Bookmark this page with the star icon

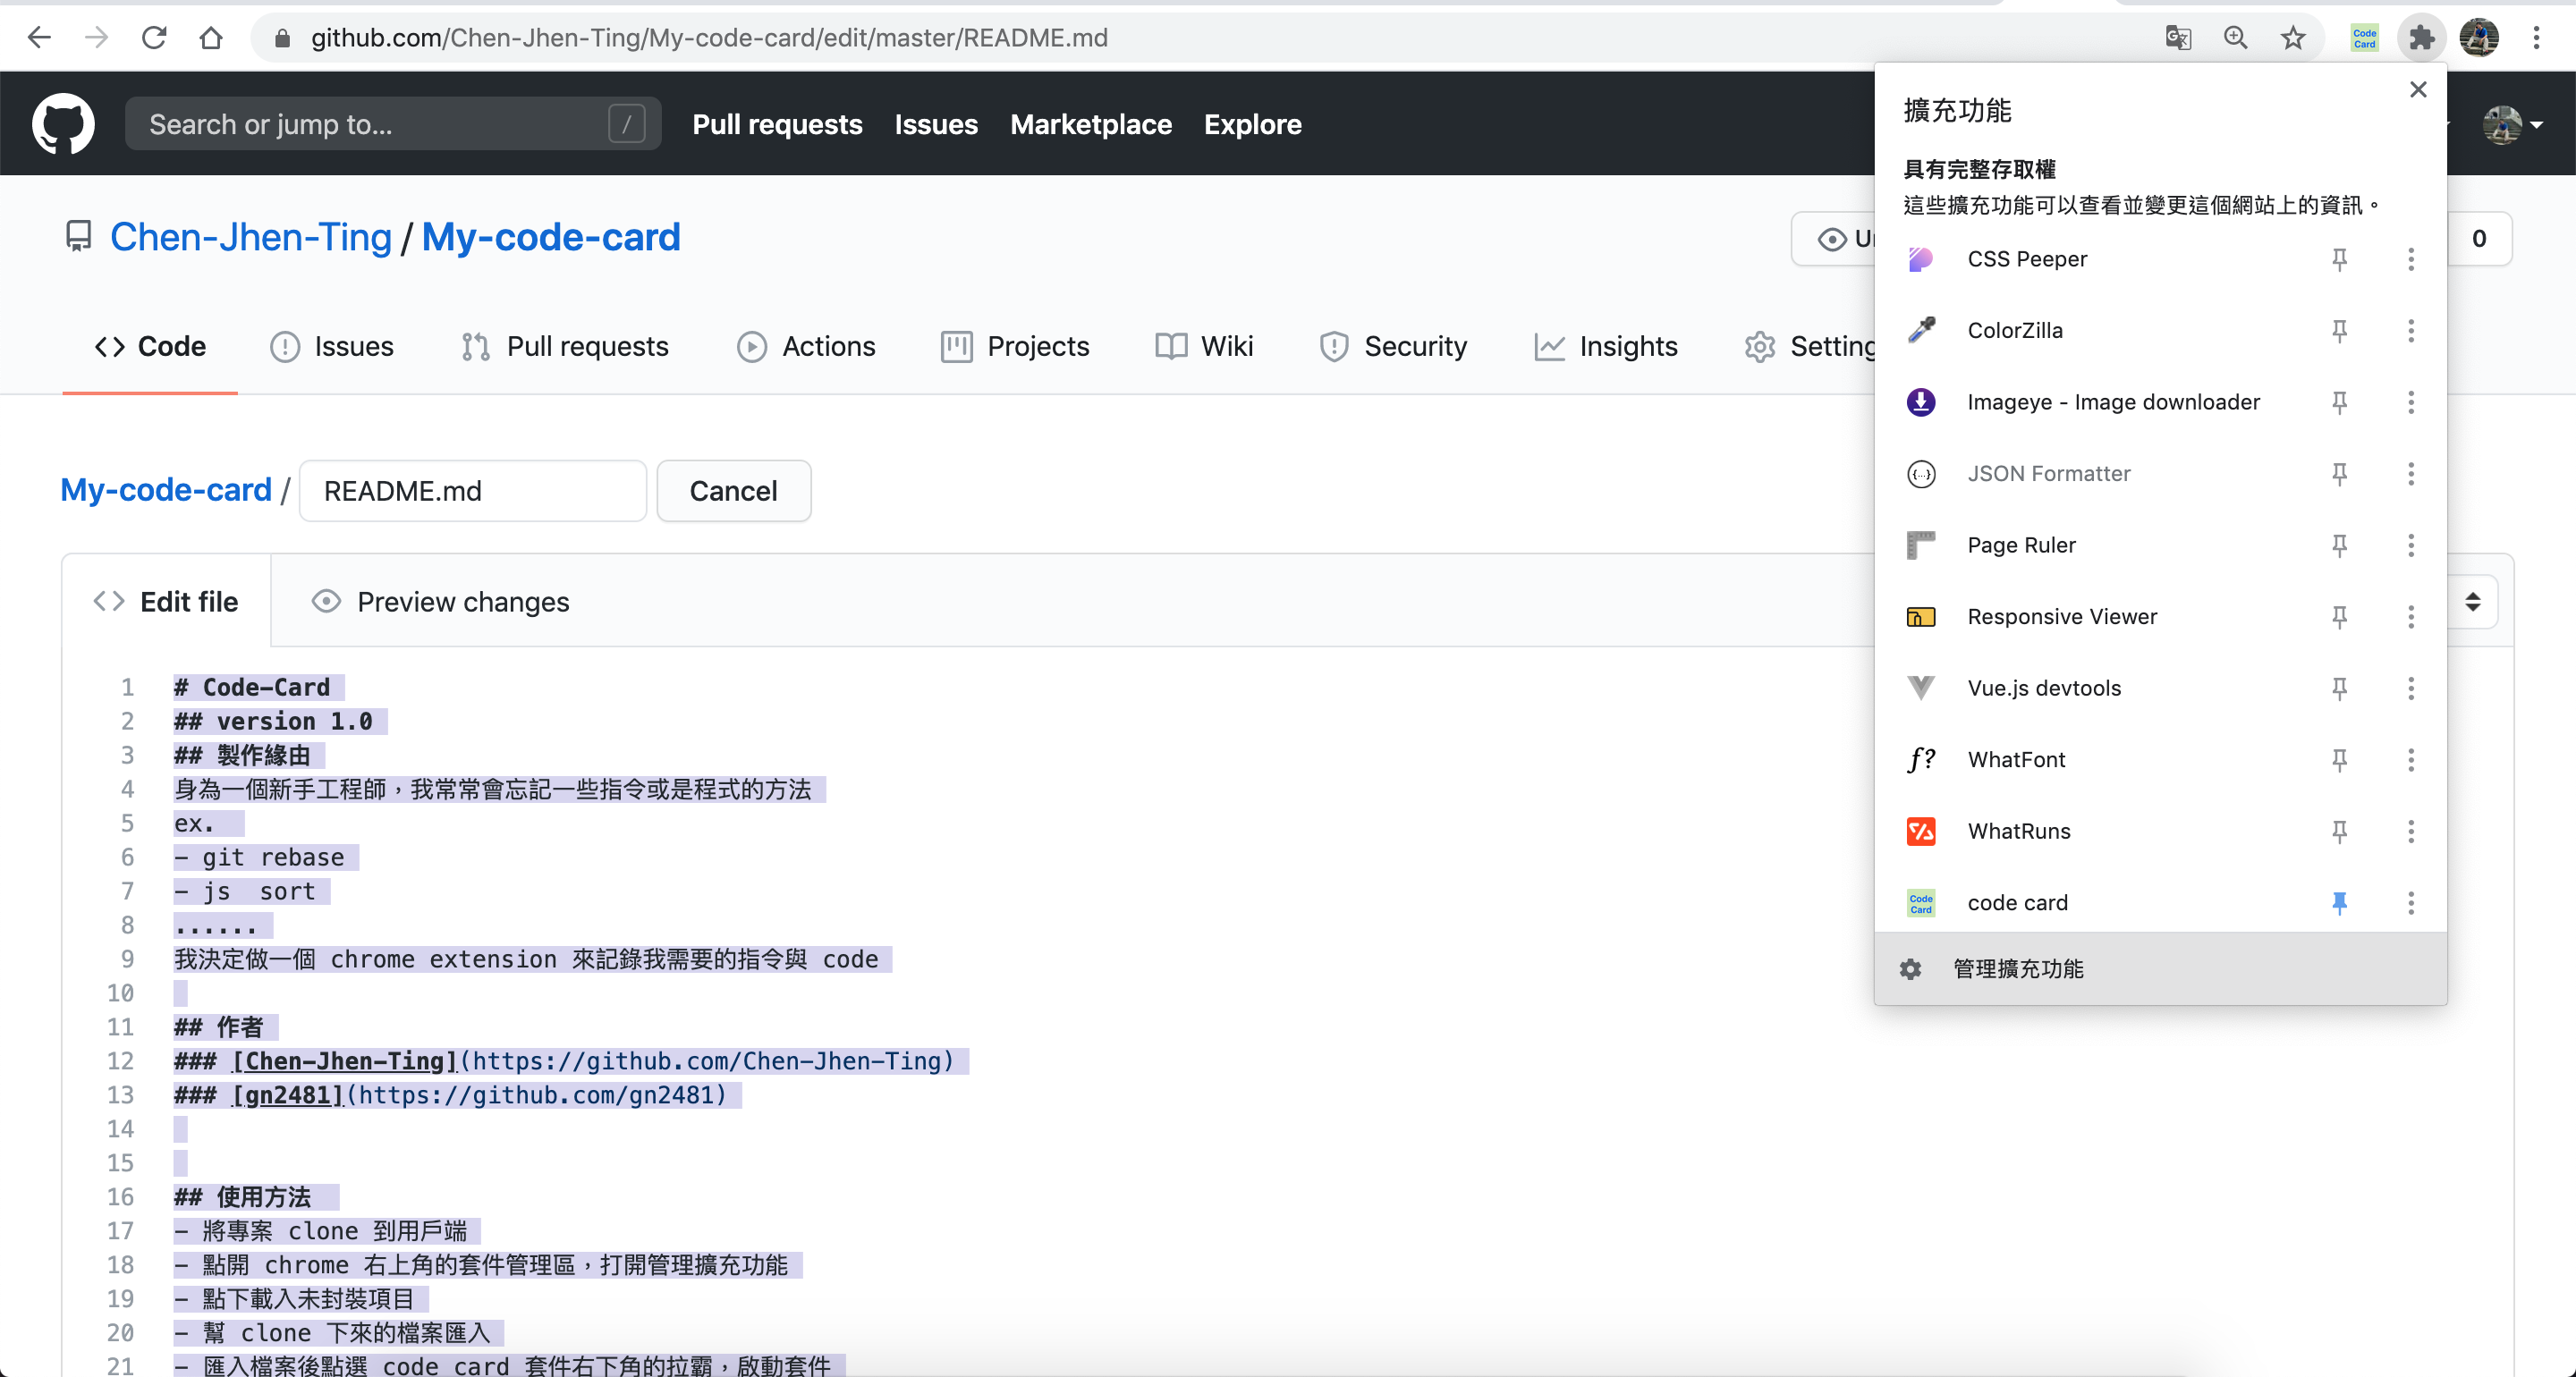coord(2293,38)
